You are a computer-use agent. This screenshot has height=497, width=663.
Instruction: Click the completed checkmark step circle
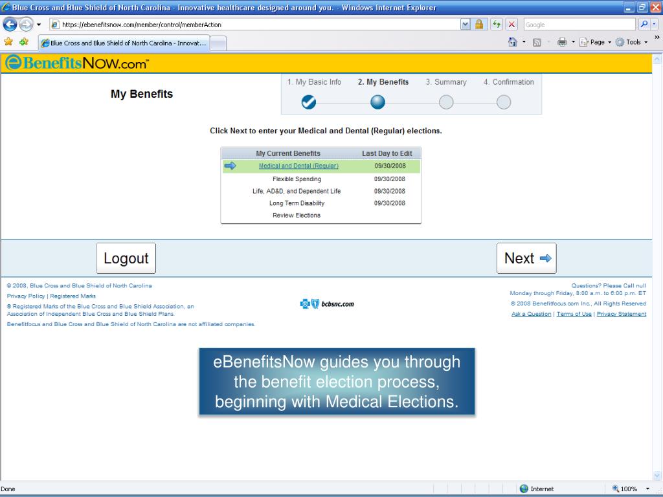click(x=309, y=102)
